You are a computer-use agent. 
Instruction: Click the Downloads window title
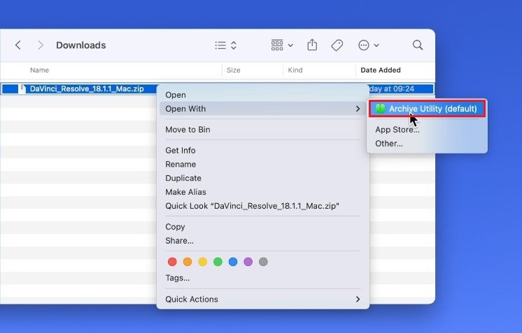(81, 45)
